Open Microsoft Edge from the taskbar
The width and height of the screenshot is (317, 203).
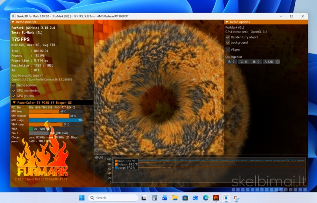[206, 198]
